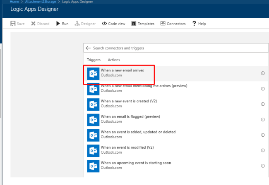This screenshot has width=269, height=185.
Task: Select 'When a new email arrives' trigger text
Action: tap(122, 70)
